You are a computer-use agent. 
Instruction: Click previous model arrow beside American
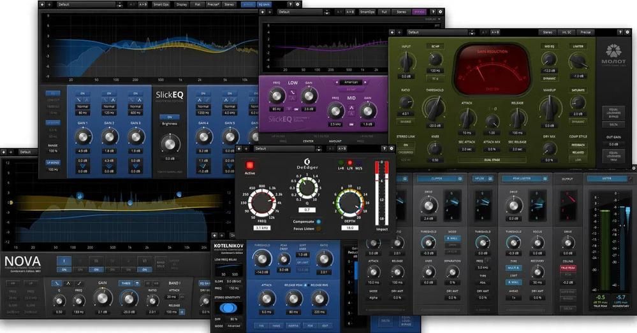337,82
